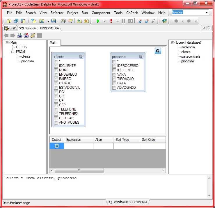Toggle the Output checkbox in grid row
Screen dimensions: 215x208
(x=57, y=146)
